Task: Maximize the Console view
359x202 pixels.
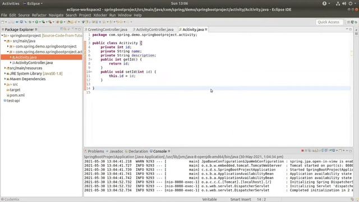Action: [x=351, y=151]
